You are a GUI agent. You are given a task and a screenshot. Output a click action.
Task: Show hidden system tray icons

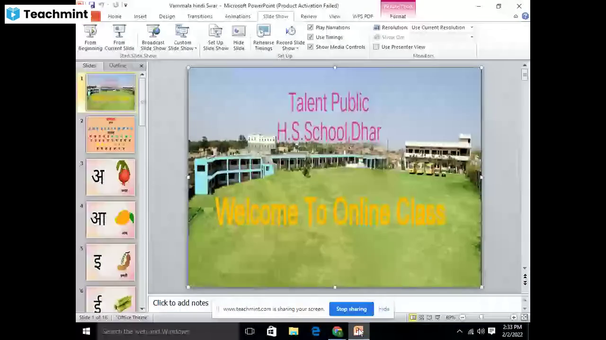459,331
